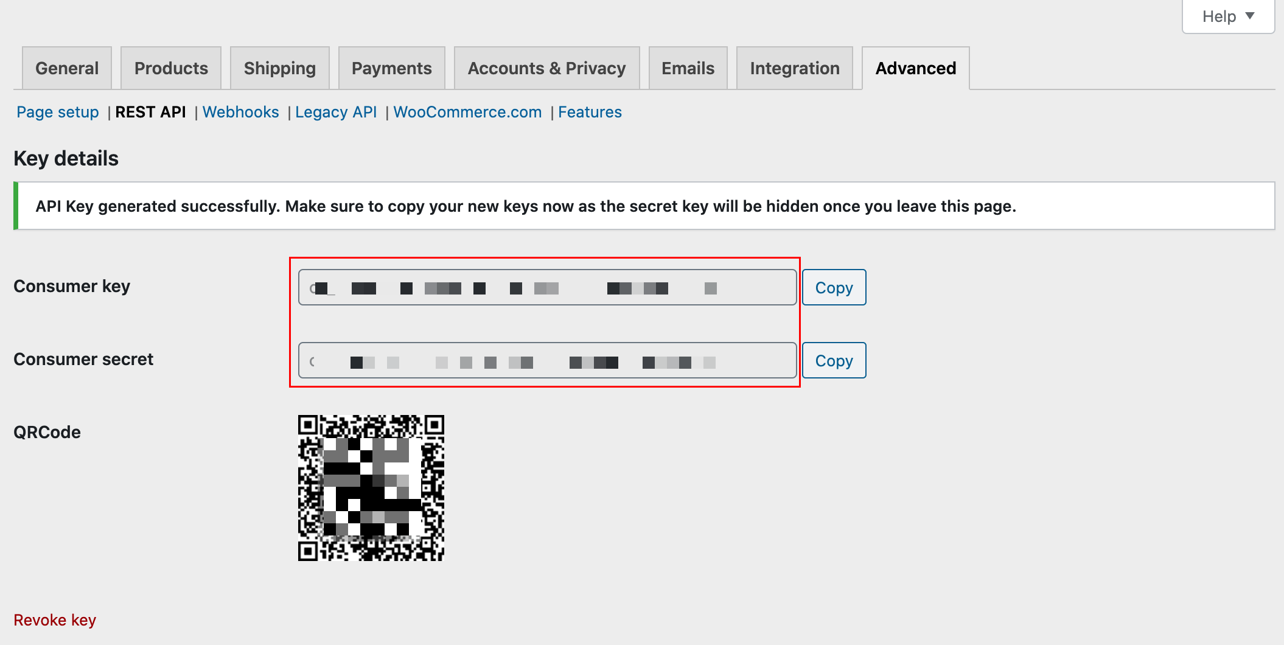Open Accounts & Privacy tab
Viewport: 1284px width, 645px height.
pos(547,68)
